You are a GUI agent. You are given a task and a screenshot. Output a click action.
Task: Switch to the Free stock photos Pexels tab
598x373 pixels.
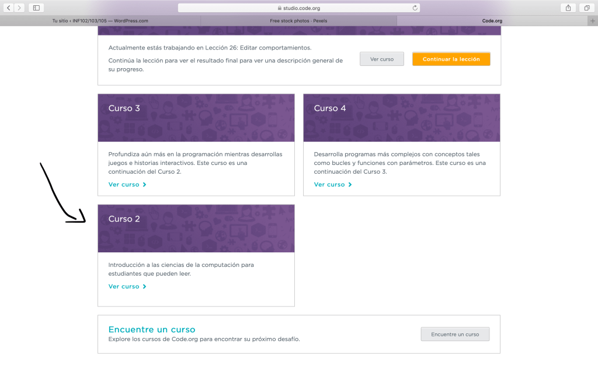[x=298, y=20]
